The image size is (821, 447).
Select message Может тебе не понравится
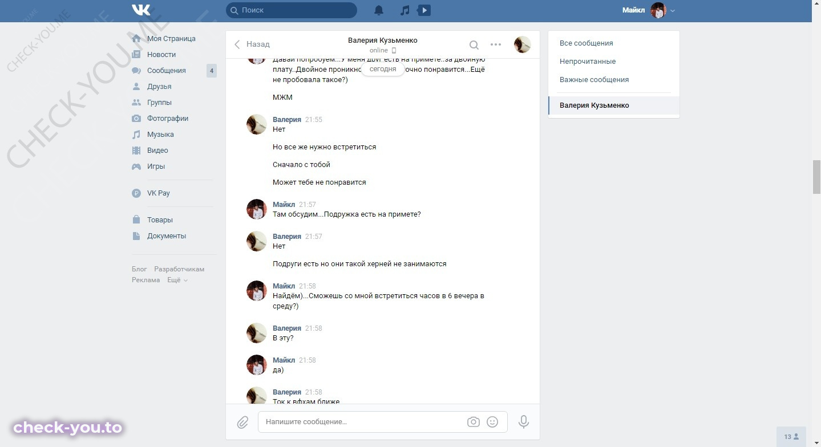[x=319, y=182]
